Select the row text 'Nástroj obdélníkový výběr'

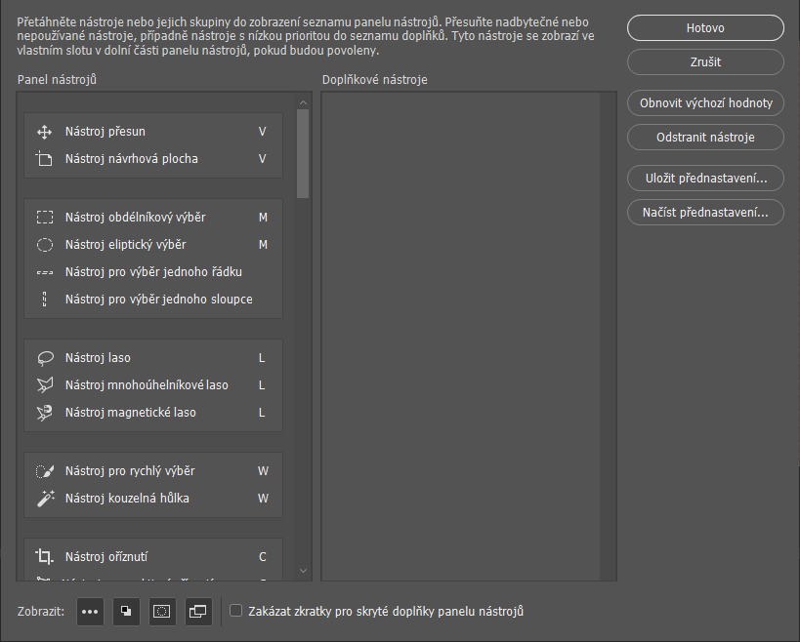135,218
